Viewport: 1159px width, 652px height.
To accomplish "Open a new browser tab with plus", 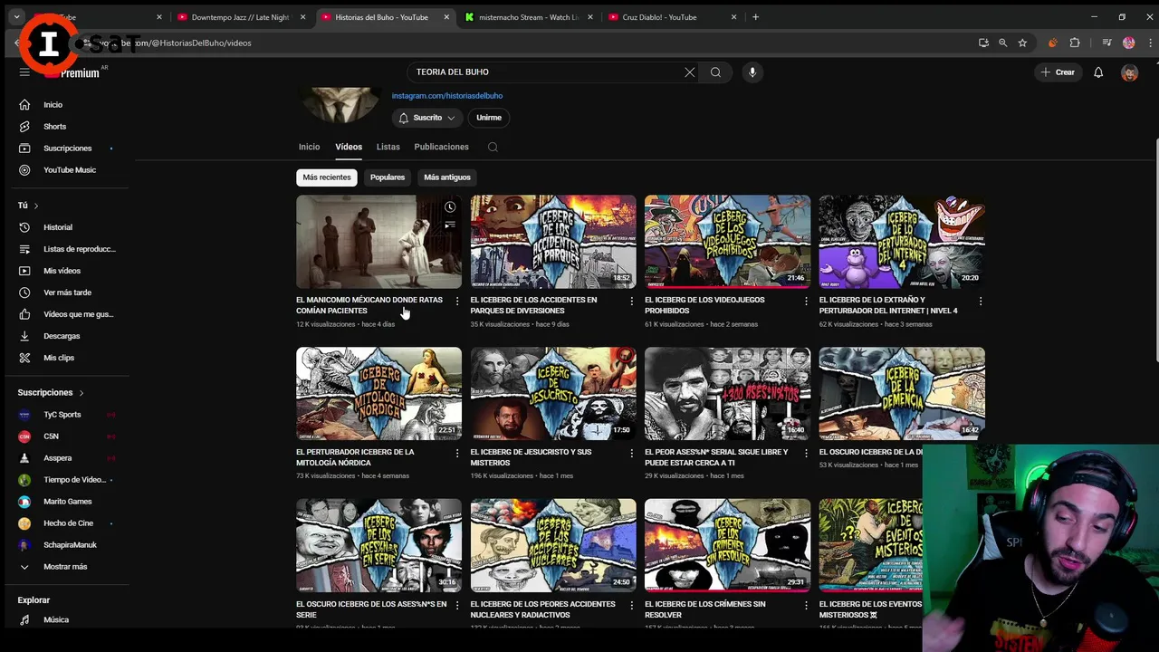I will [x=755, y=17].
